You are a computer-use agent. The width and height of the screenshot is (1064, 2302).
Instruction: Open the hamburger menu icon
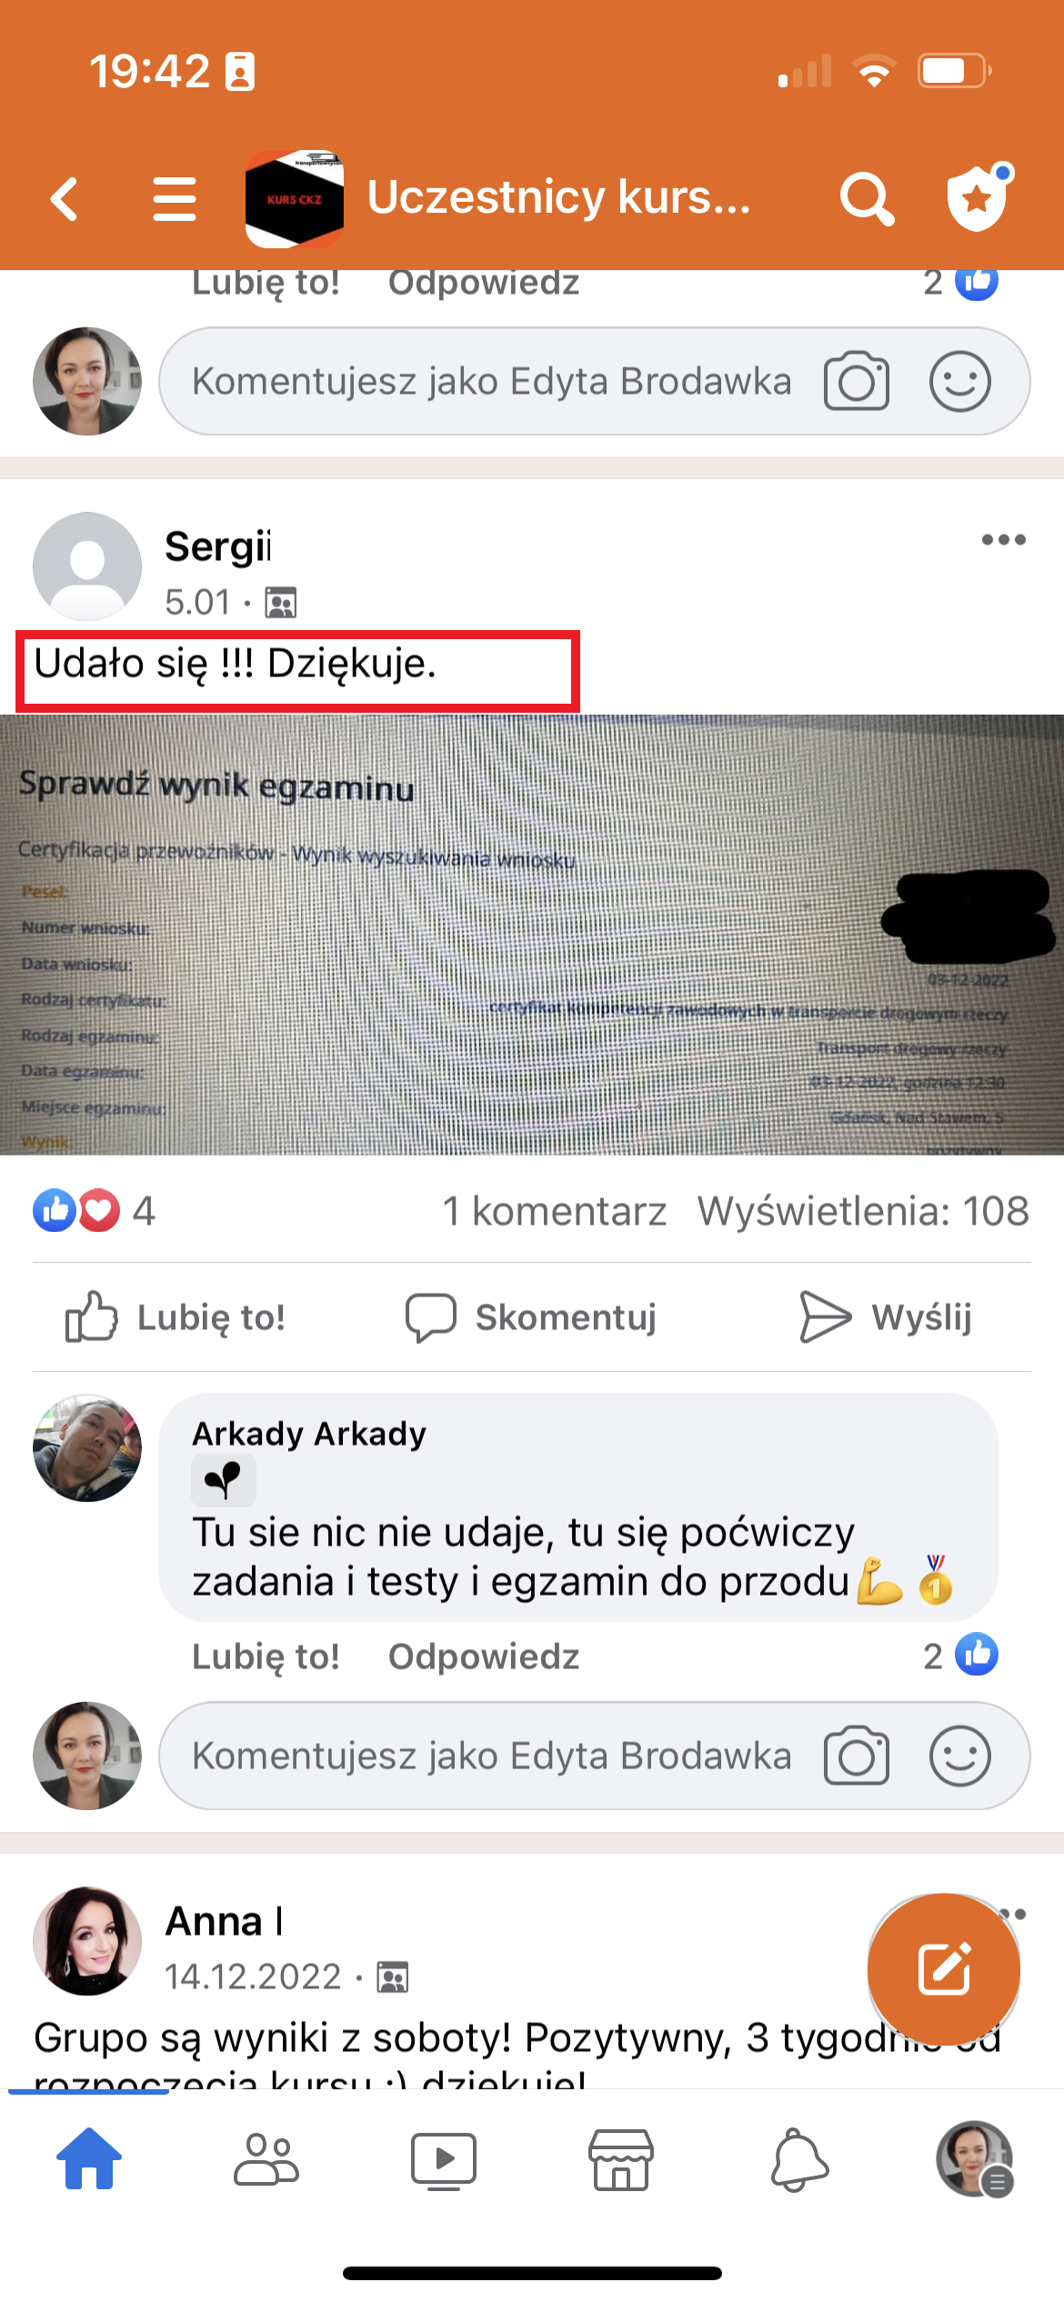pos(175,199)
